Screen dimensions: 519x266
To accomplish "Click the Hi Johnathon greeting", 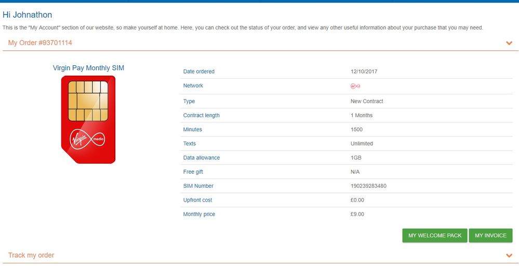I will (x=27, y=15).
